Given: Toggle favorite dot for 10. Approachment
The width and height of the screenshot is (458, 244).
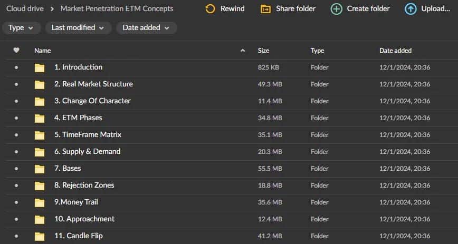Looking at the screenshot, I should 16,219.
